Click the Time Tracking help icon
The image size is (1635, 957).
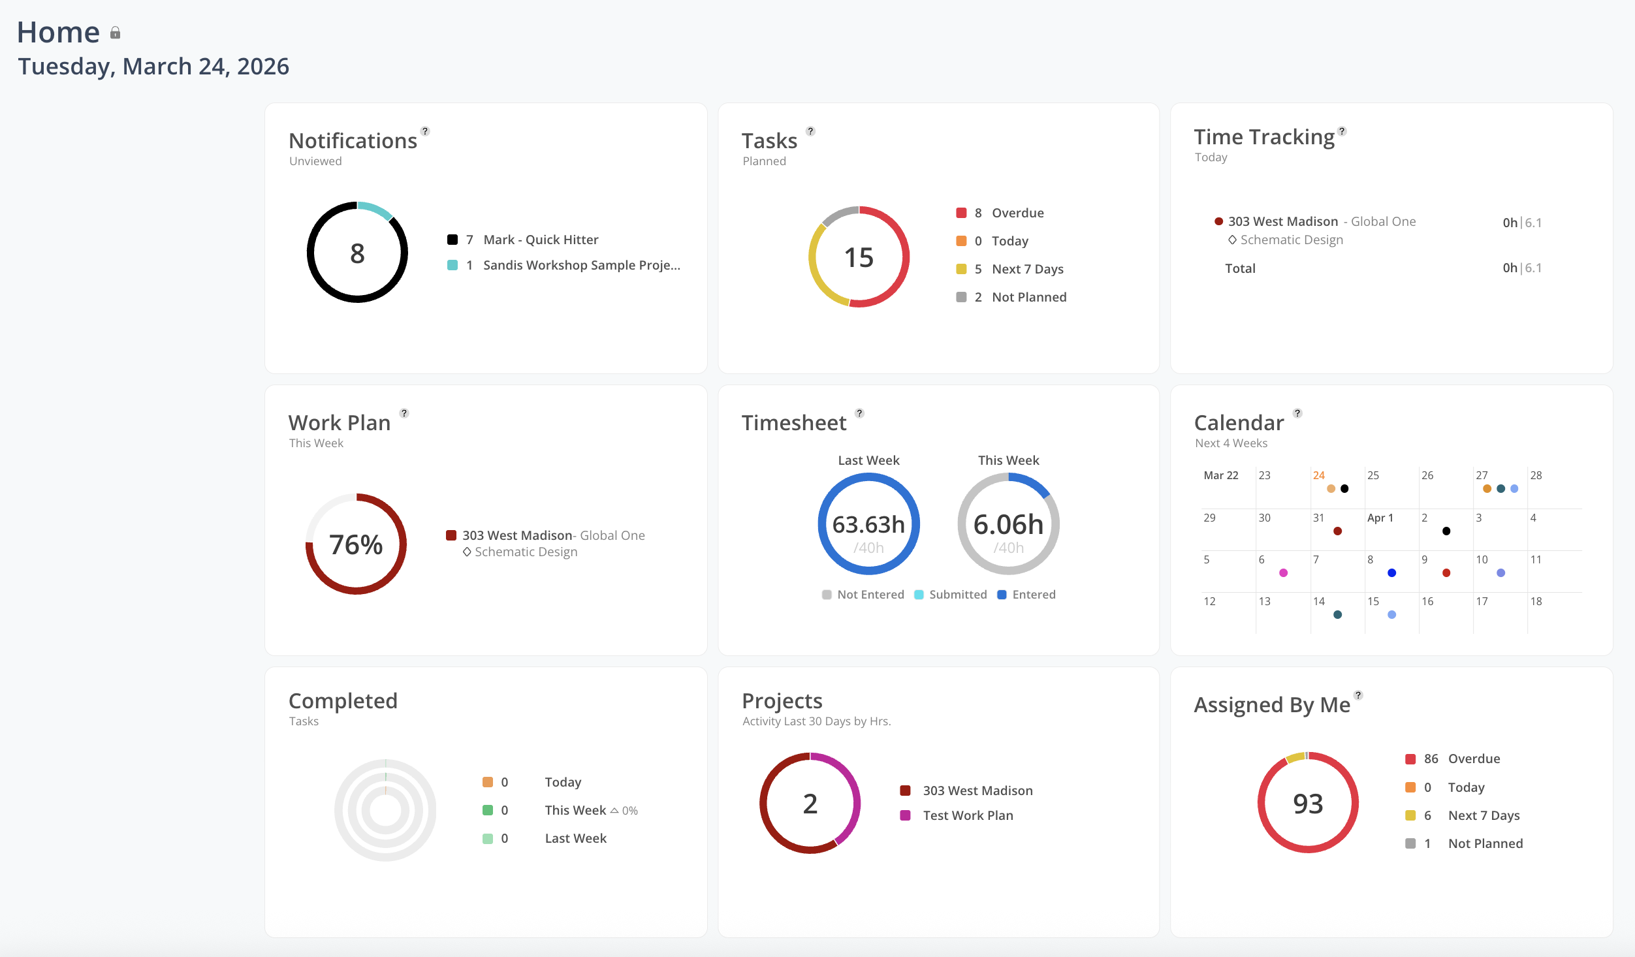coord(1342,131)
